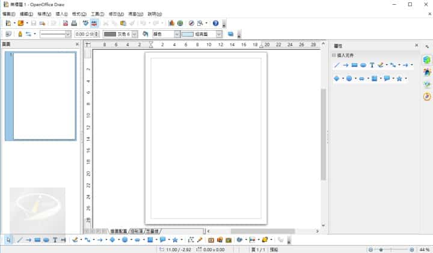Open the 工具(T) menu
Image resolution: width=433 pixels, height=253 pixels.
[97, 14]
